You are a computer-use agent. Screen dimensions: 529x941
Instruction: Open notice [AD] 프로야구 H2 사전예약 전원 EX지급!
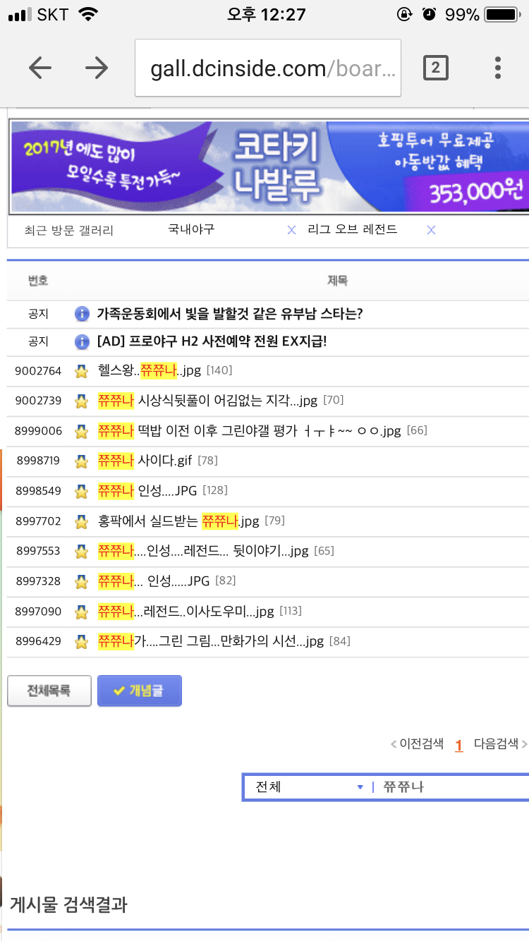212,342
